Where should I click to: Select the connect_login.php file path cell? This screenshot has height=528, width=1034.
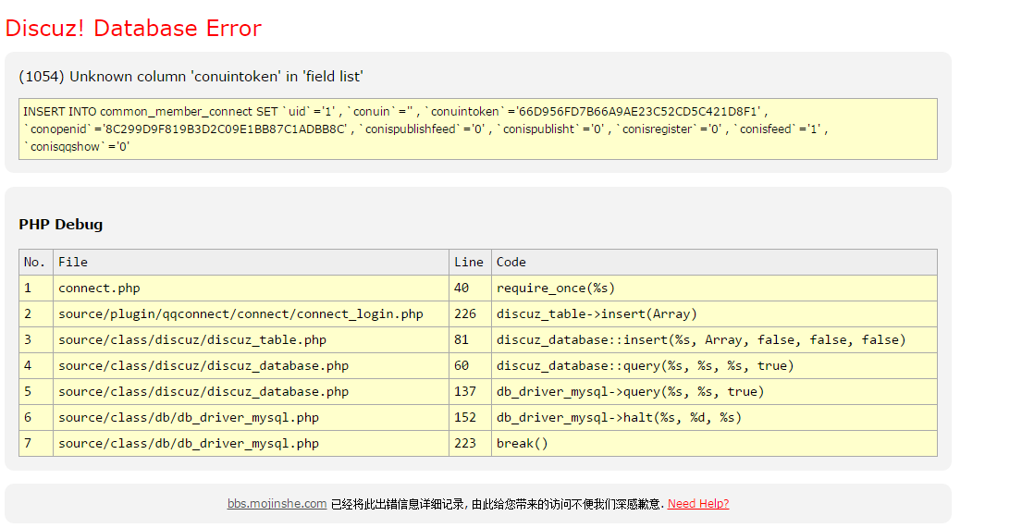click(252, 313)
